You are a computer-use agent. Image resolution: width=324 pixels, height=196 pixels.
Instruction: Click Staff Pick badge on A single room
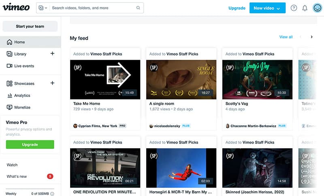(154, 67)
